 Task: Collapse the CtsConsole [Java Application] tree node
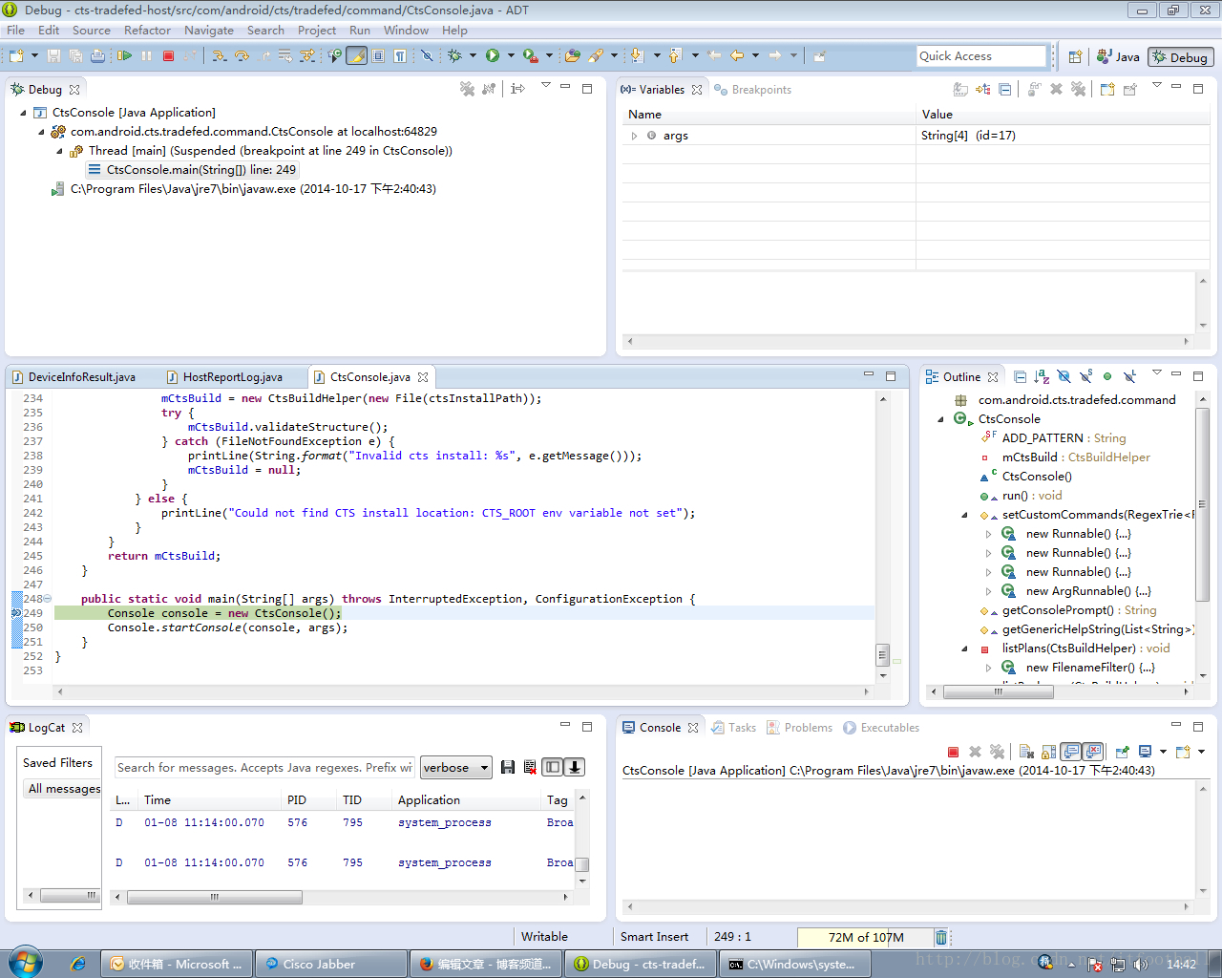pyautogui.click(x=23, y=113)
